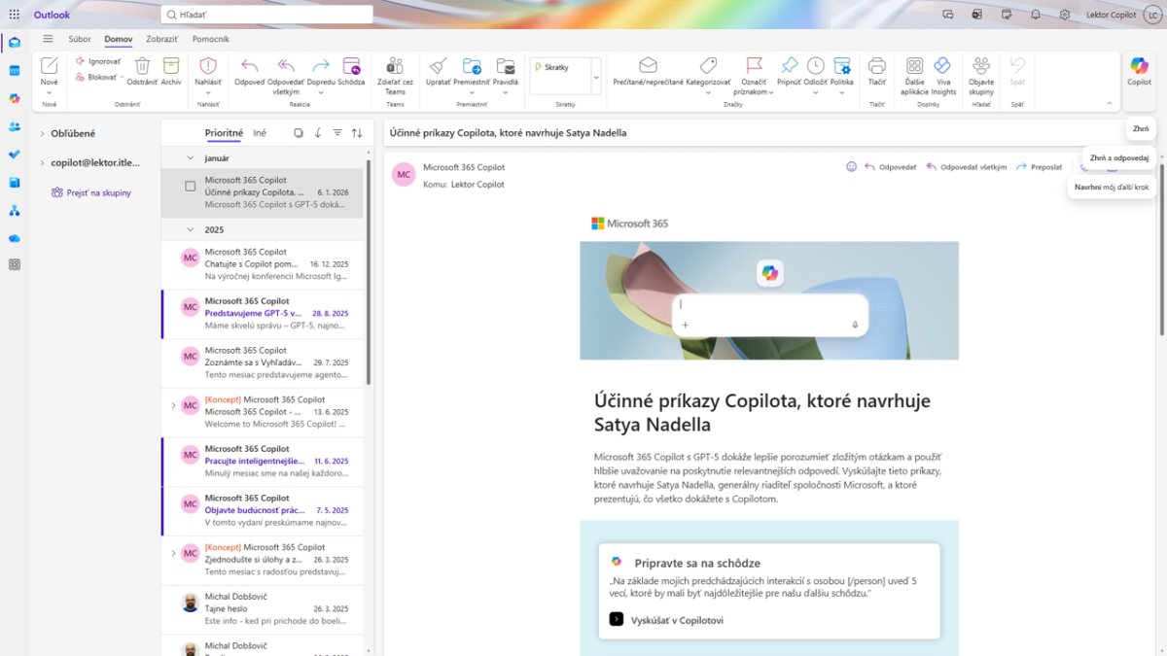The image size is (1167, 656).
Task: Open the Zobraziť ribbon tab
Action: 161,39
